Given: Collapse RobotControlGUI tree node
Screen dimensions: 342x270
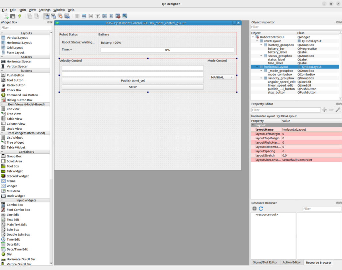Looking at the screenshot, I should pos(253,37).
